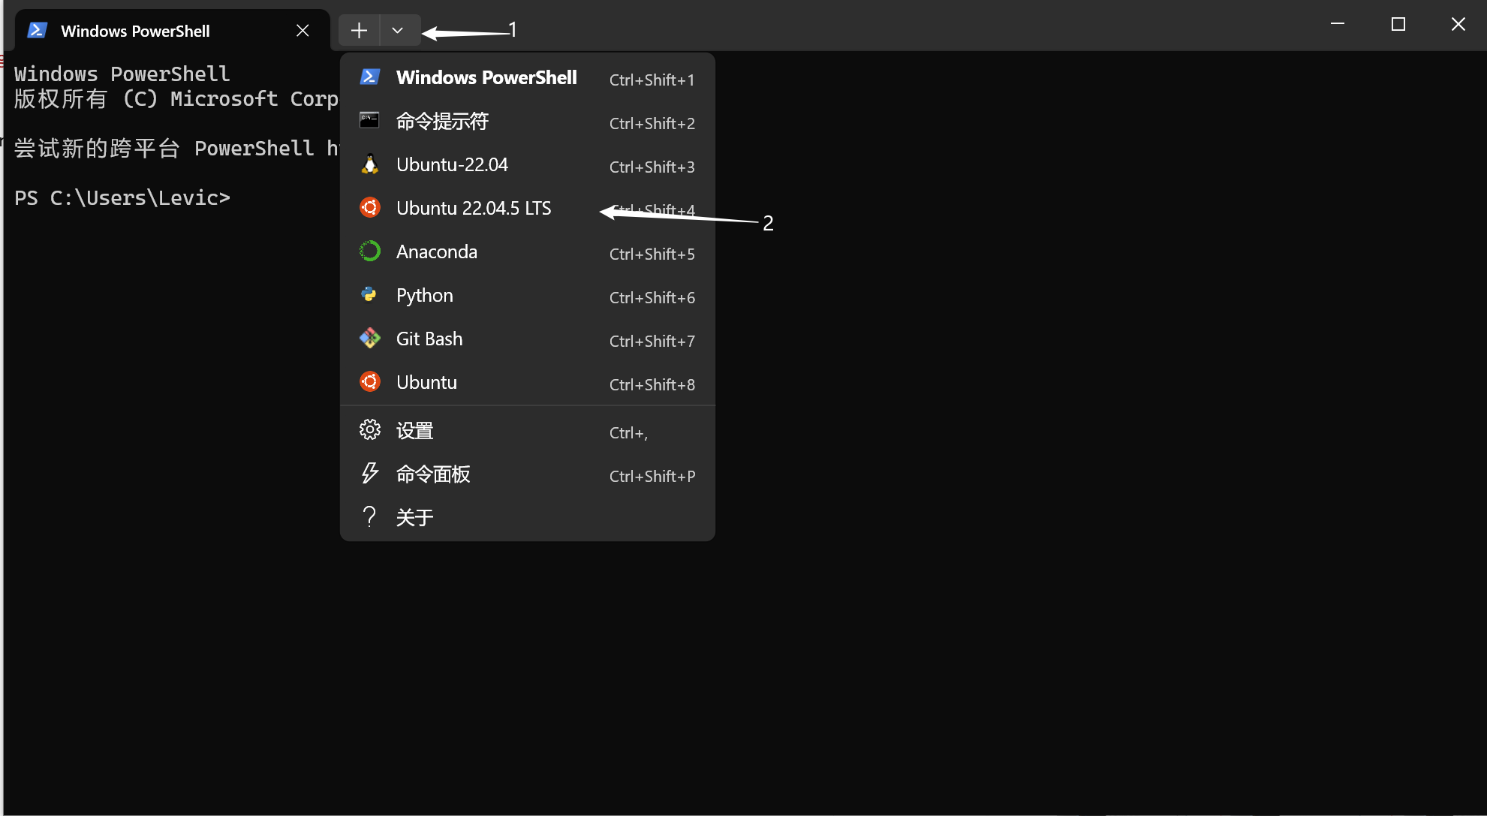This screenshot has width=1487, height=816.
Task: Choose the Ubuntu 22.04.5 LTS profile
Action: tap(528, 208)
